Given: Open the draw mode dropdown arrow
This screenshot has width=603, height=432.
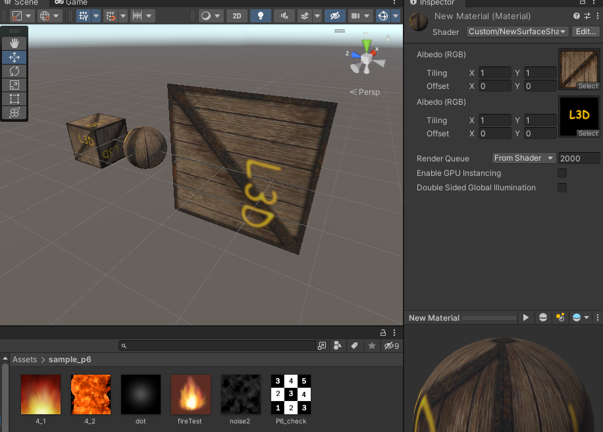Looking at the screenshot, I should click(28, 16).
